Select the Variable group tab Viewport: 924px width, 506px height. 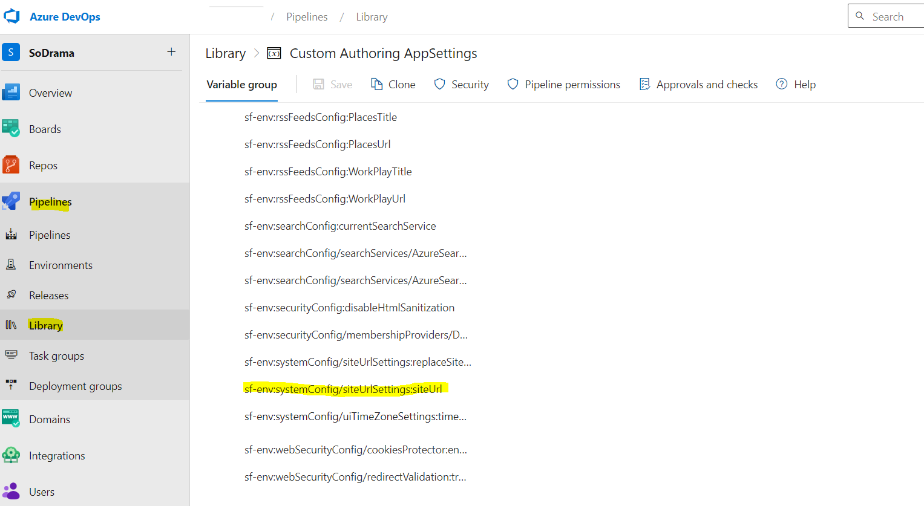(x=241, y=85)
